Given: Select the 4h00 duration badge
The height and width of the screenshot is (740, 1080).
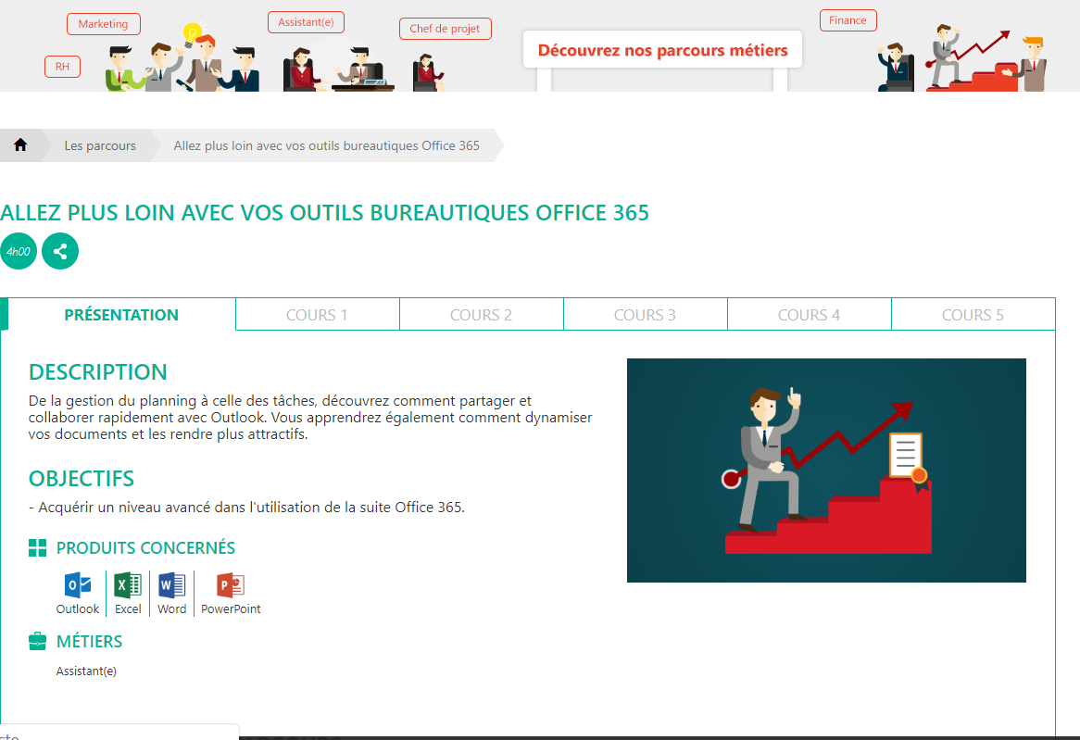Looking at the screenshot, I should click(19, 252).
